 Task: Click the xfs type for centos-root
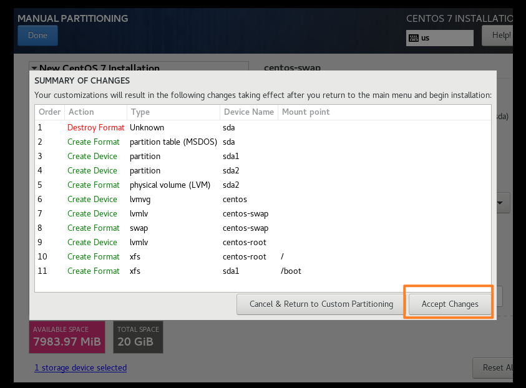[x=135, y=256]
